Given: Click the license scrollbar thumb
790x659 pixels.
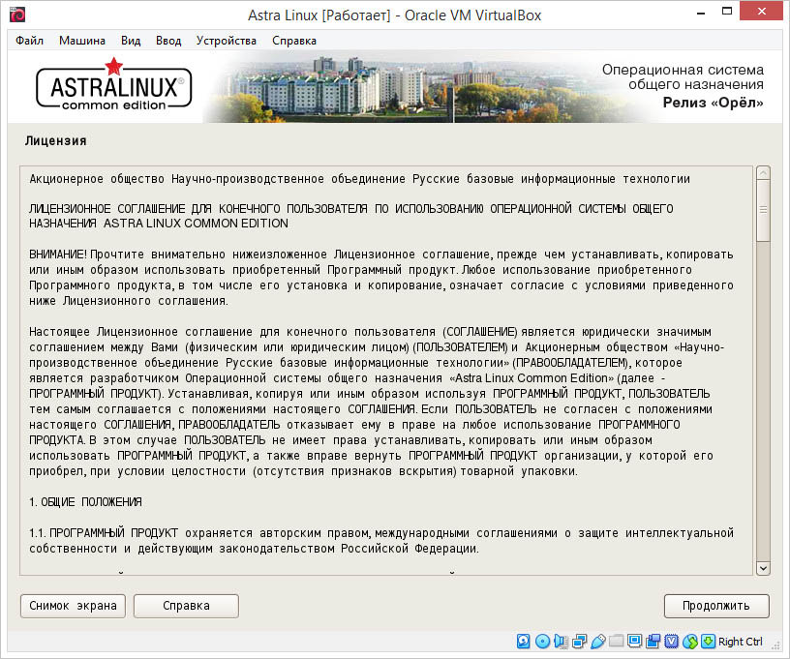Looking at the screenshot, I should click(x=763, y=210).
